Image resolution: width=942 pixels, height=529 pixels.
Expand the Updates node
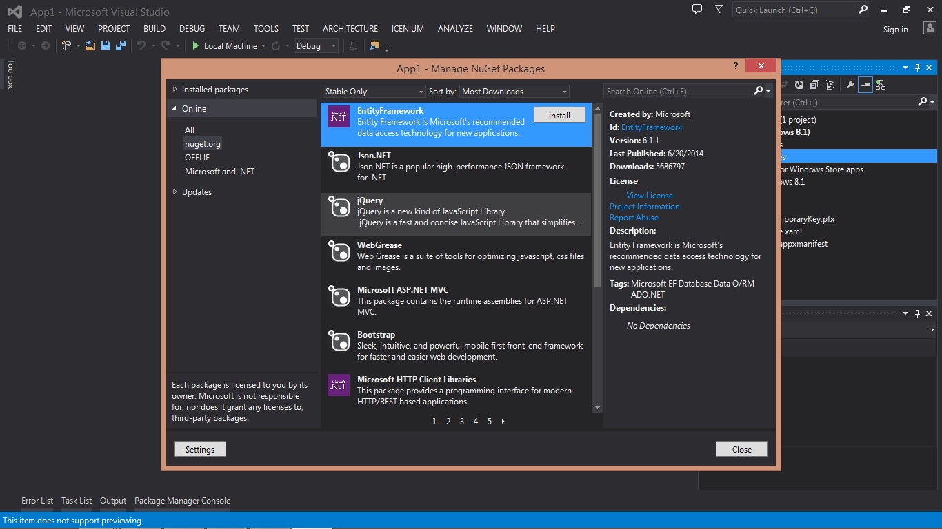coord(174,191)
